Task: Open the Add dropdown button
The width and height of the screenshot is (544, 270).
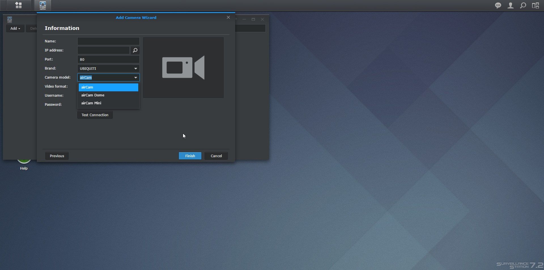Action: click(x=15, y=28)
